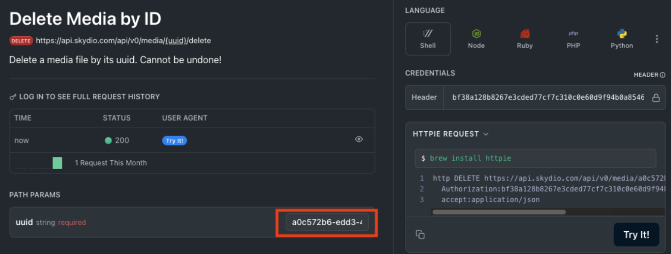Click the HEADER info icon
The width and height of the screenshot is (671, 254).
(663, 75)
